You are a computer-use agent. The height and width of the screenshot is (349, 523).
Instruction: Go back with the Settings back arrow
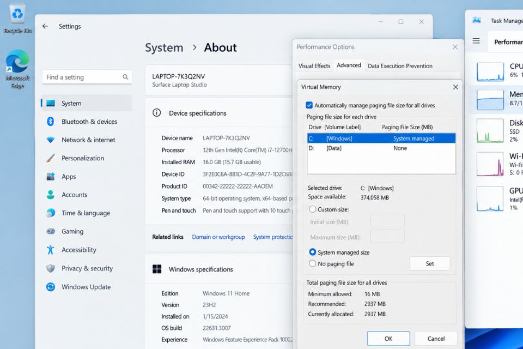(x=45, y=26)
